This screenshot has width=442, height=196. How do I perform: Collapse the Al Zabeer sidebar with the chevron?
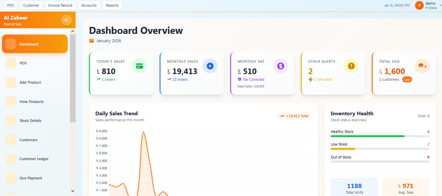pyautogui.click(x=66, y=20)
